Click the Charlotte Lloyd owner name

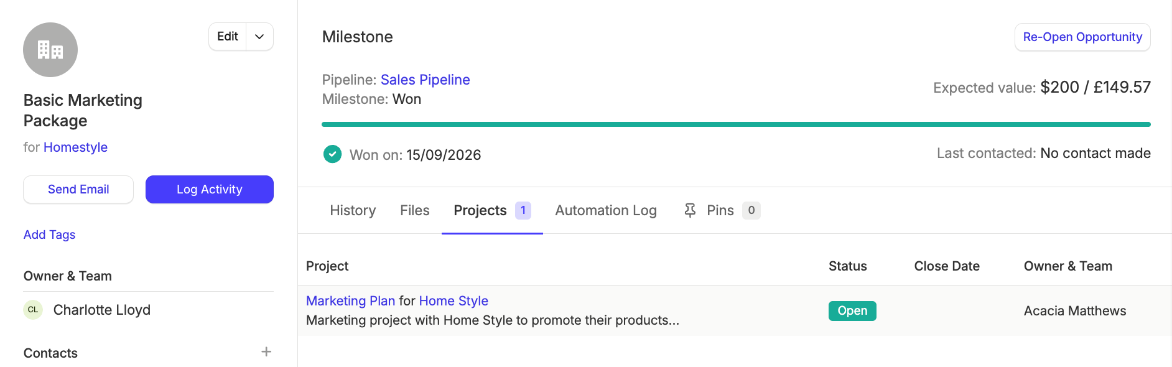[102, 310]
